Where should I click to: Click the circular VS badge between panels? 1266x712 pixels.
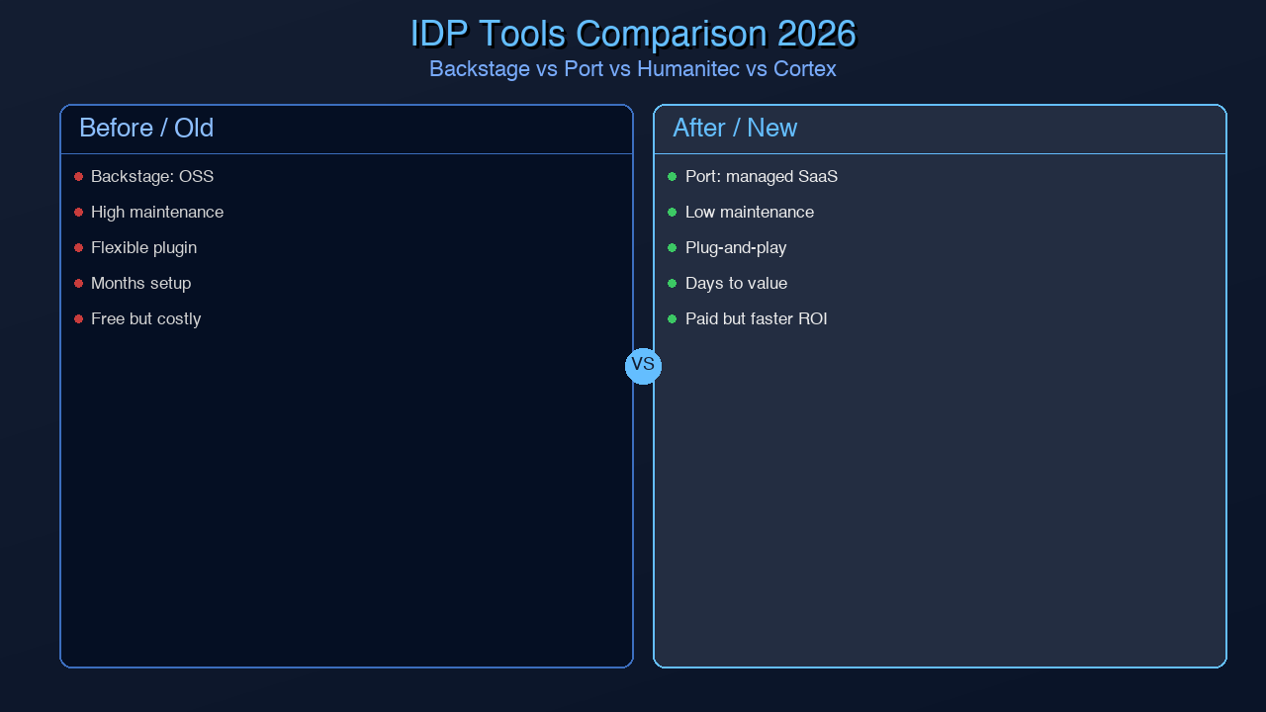pyautogui.click(x=643, y=366)
